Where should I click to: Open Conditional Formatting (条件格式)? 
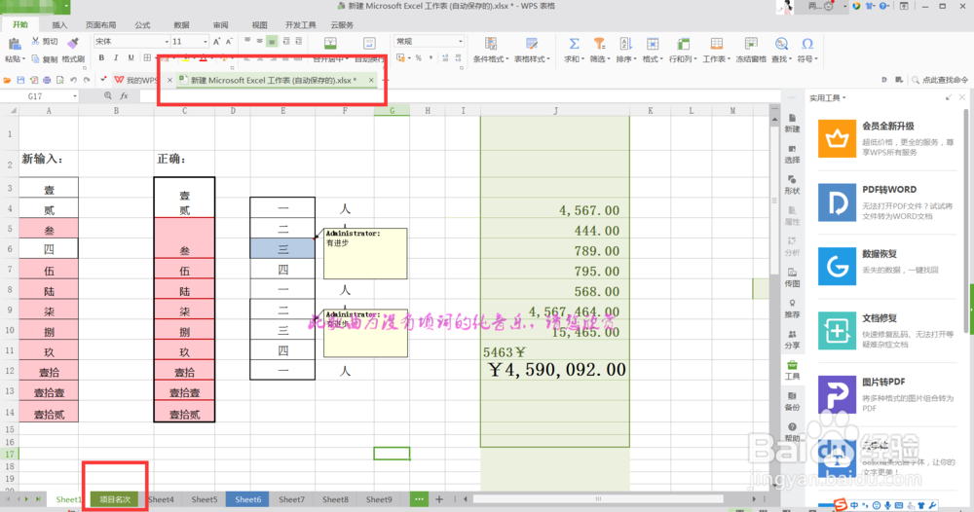coord(491,51)
